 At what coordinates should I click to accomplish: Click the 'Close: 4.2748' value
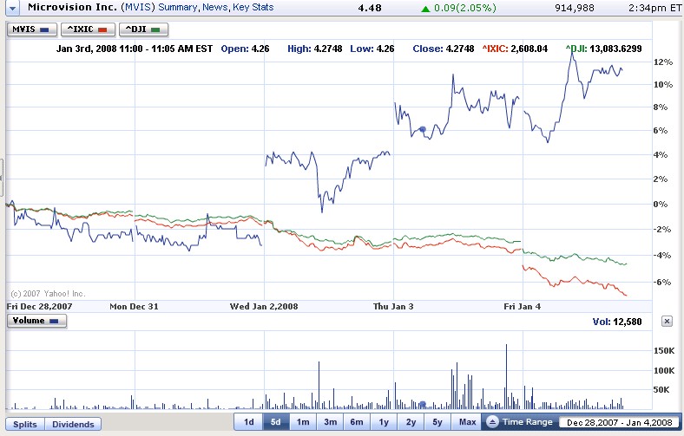pyautogui.click(x=444, y=49)
